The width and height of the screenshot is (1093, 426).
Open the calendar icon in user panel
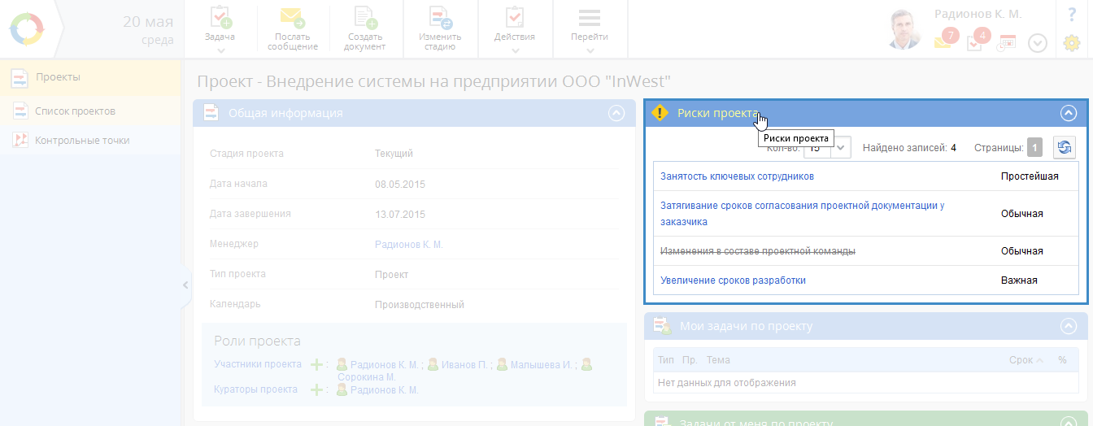click(x=1007, y=43)
